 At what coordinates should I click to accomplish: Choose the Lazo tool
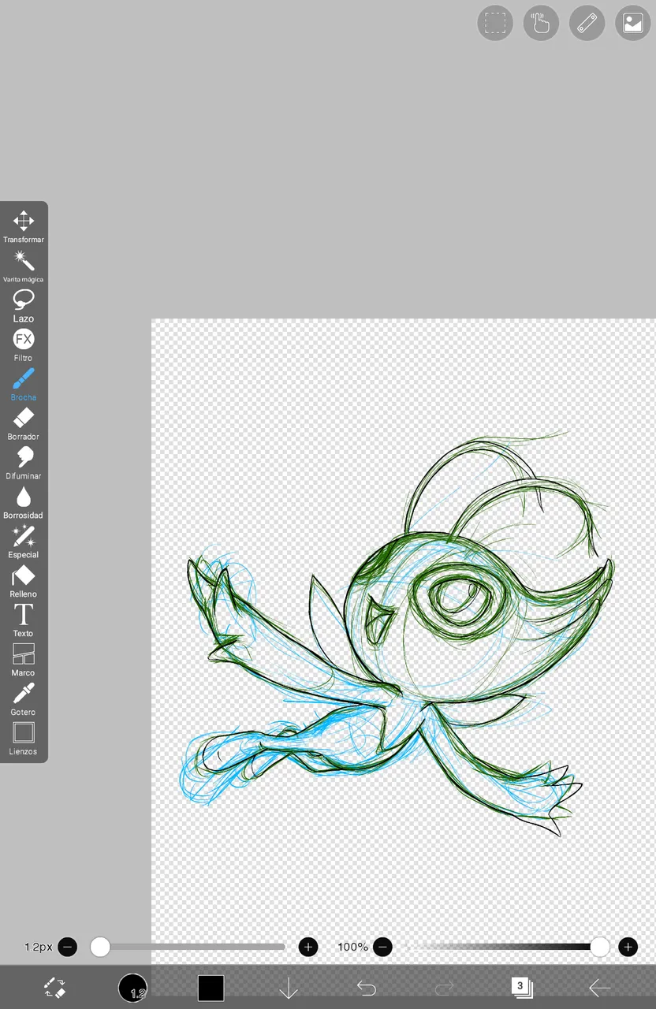(24, 305)
